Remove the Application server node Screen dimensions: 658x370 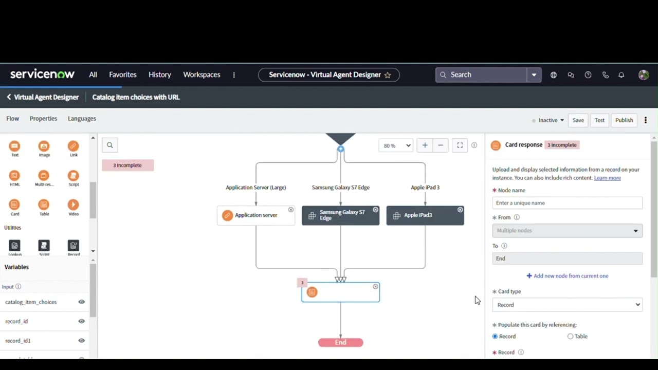coord(291,210)
